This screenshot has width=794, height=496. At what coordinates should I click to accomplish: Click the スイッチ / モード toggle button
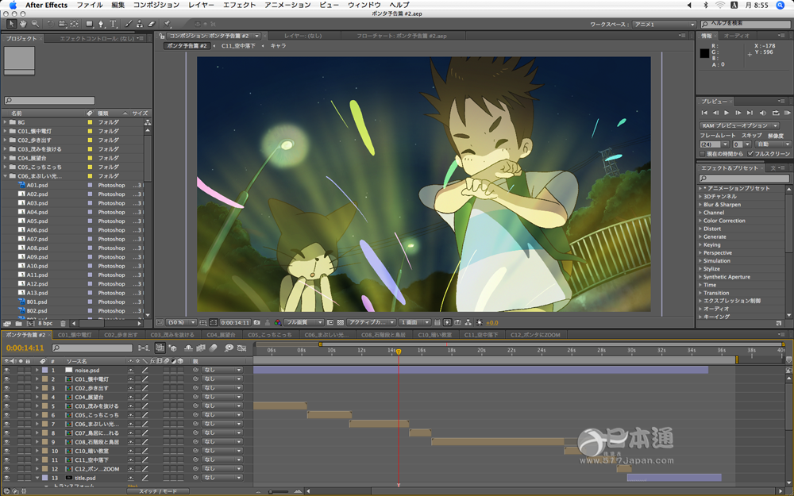pos(158,491)
